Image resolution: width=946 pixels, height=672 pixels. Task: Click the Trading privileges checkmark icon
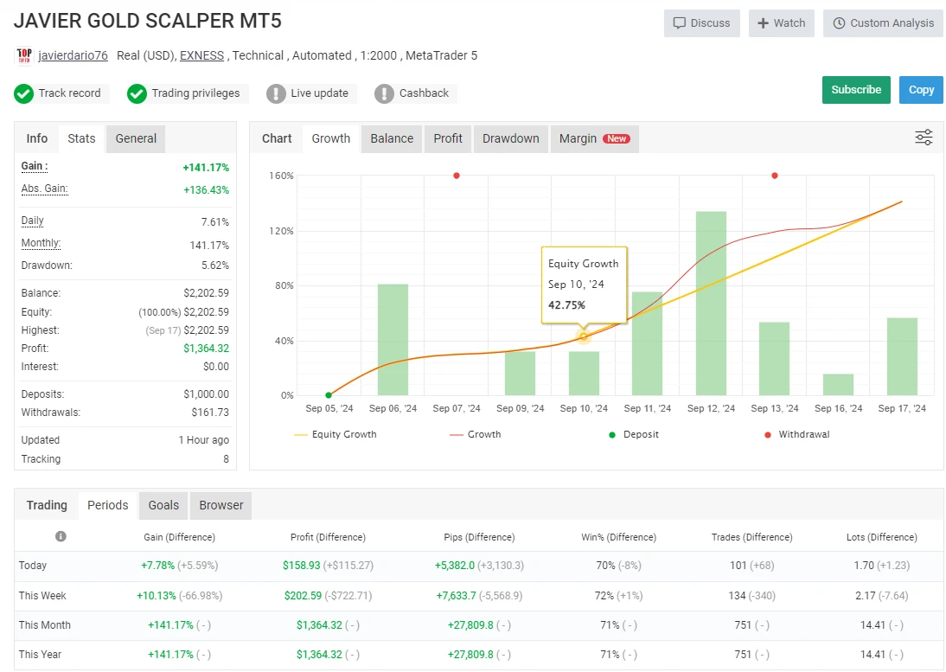(x=137, y=93)
